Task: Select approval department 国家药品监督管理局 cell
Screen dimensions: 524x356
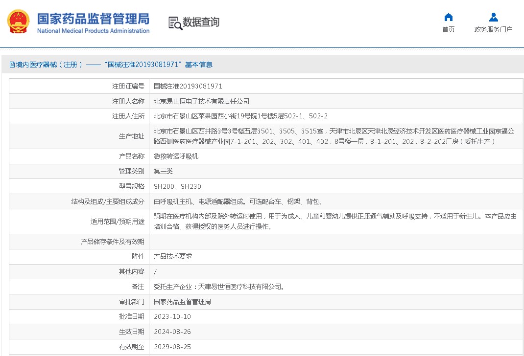Action: 182,302
